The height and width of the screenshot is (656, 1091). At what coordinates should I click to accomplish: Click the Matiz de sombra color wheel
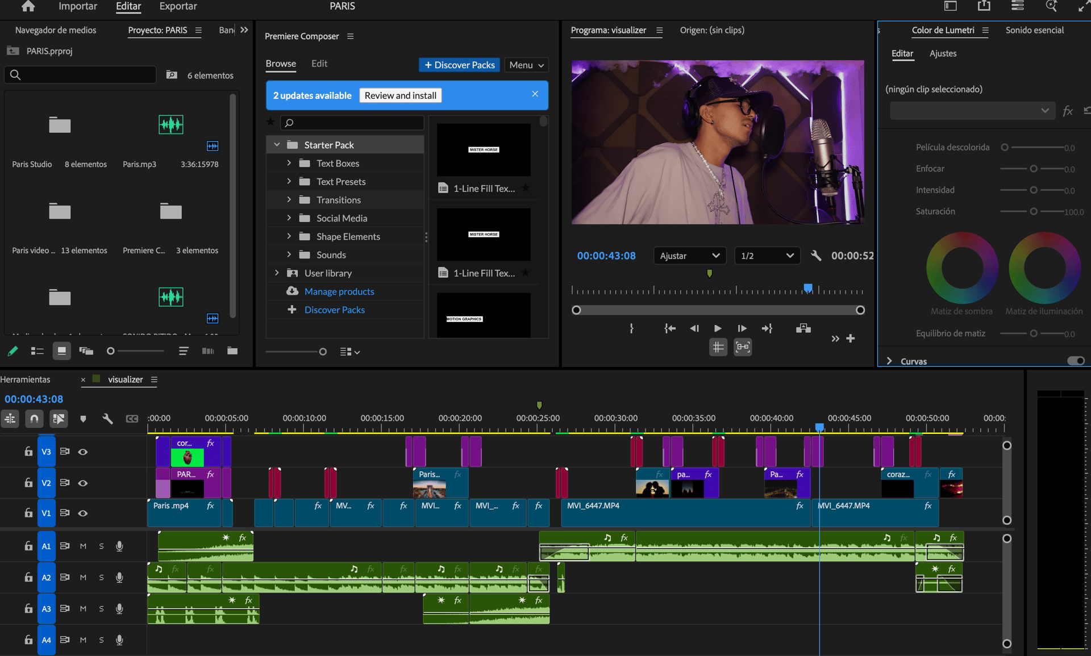pos(962,268)
